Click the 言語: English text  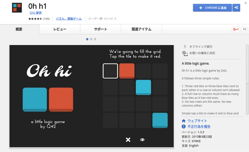coord(190,146)
